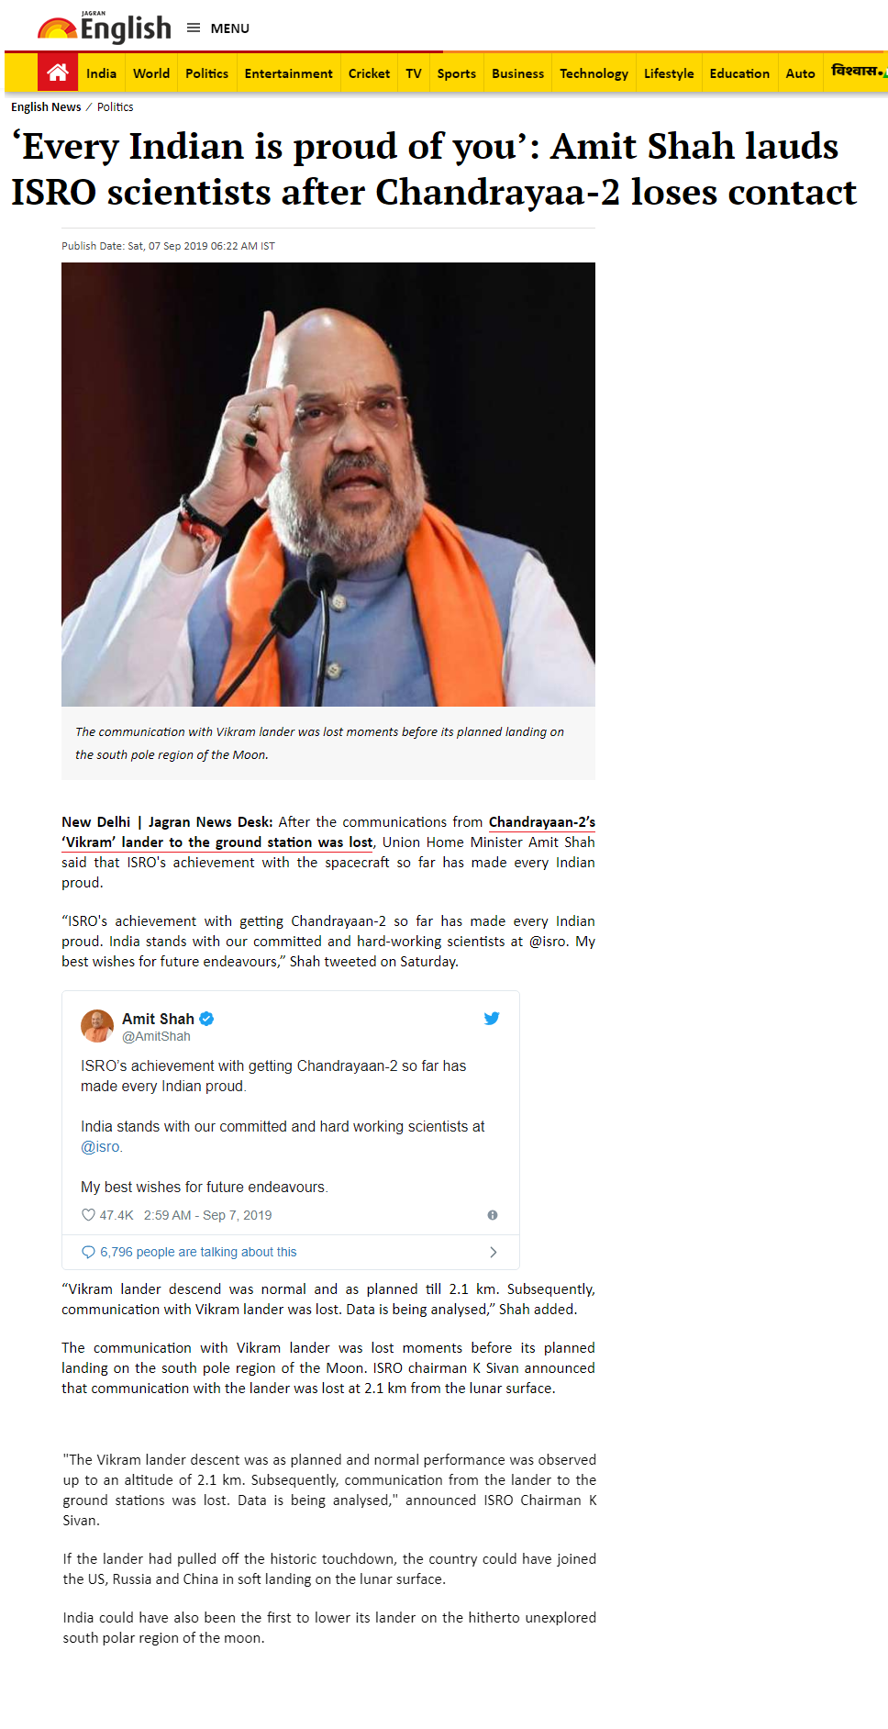Open the @AmitShah handle link
Viewport: 888px width, 1729px height.
click(156, 1036)
